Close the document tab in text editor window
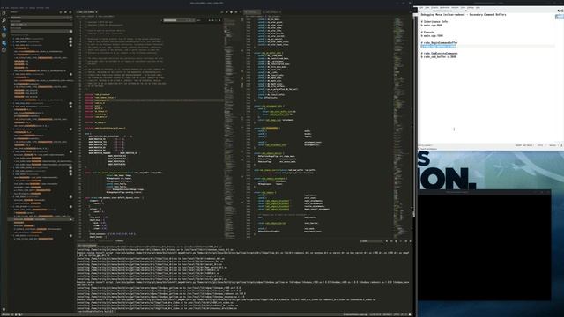This screenshot has width=564, height=317. tap(466, 11)
